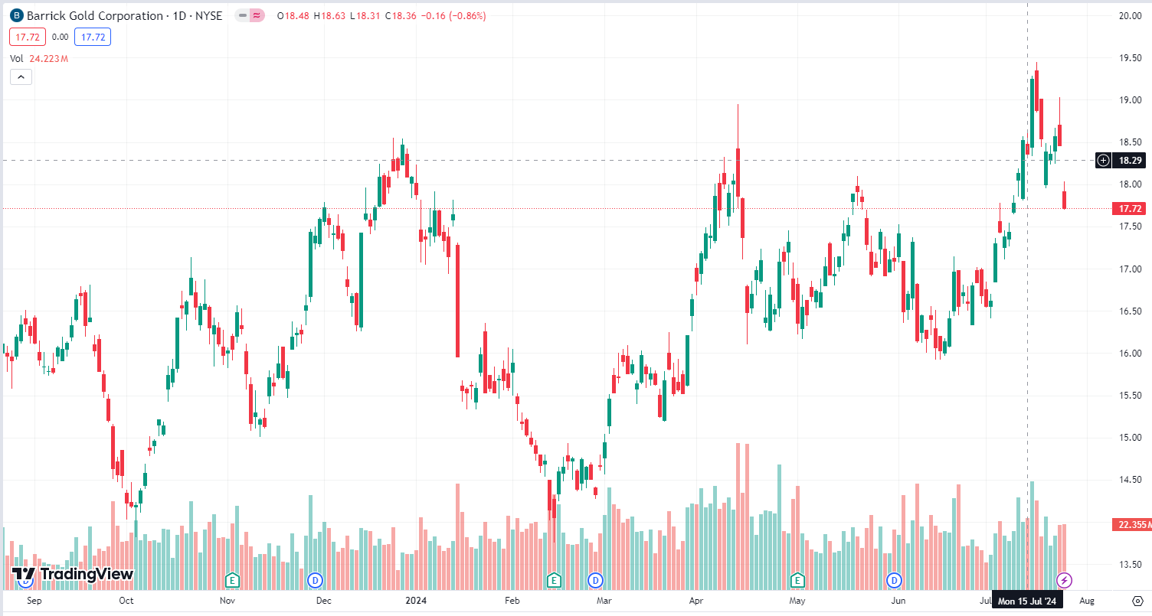Open the earnings marker in early May
Screen dimensions: 1152x616
point(798,580)
